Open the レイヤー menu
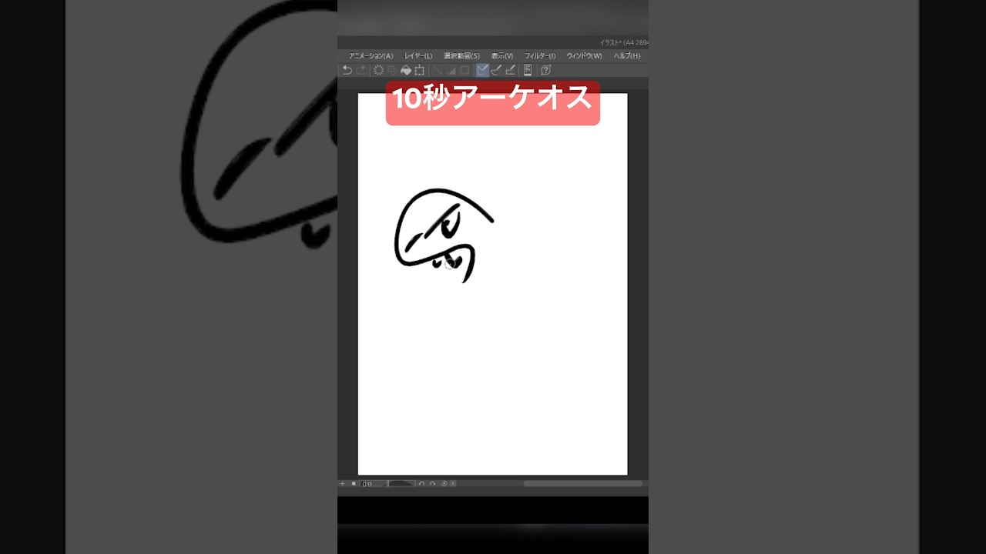Viewport: 986px width, 554px height. [417, 55]
